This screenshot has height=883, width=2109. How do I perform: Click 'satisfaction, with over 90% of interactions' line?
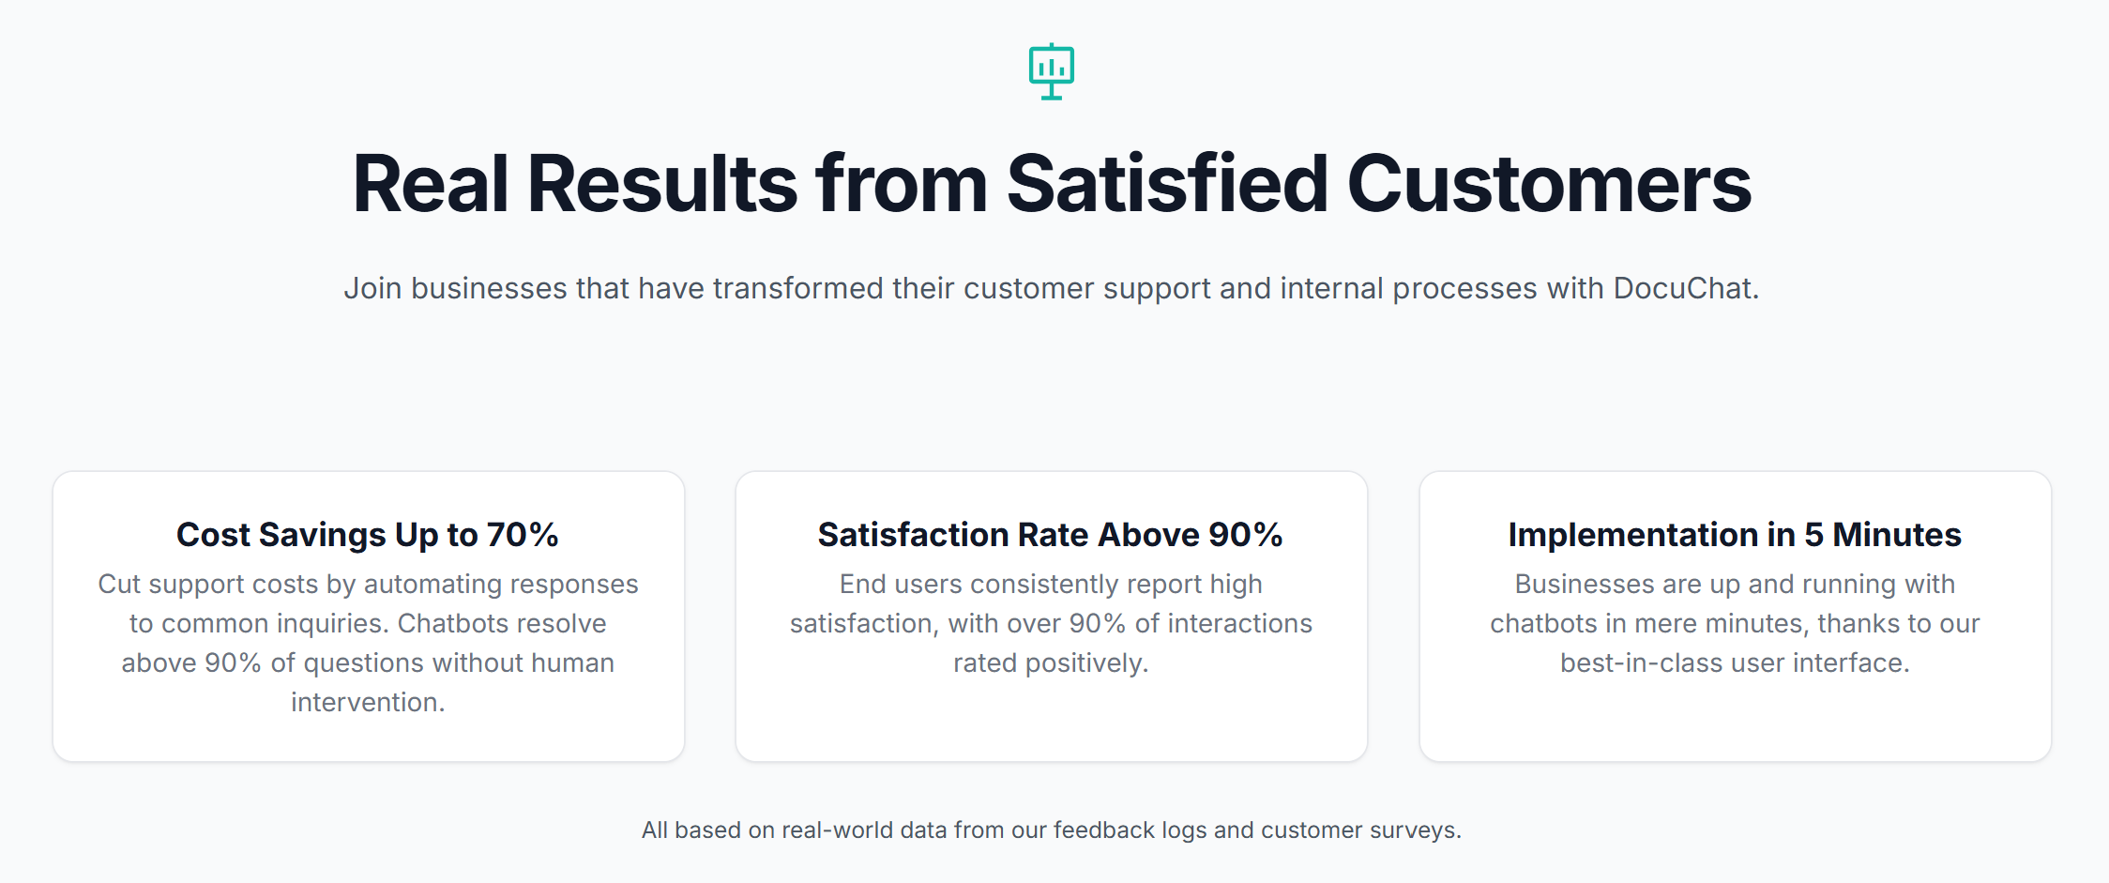(x=1051, y=624)
